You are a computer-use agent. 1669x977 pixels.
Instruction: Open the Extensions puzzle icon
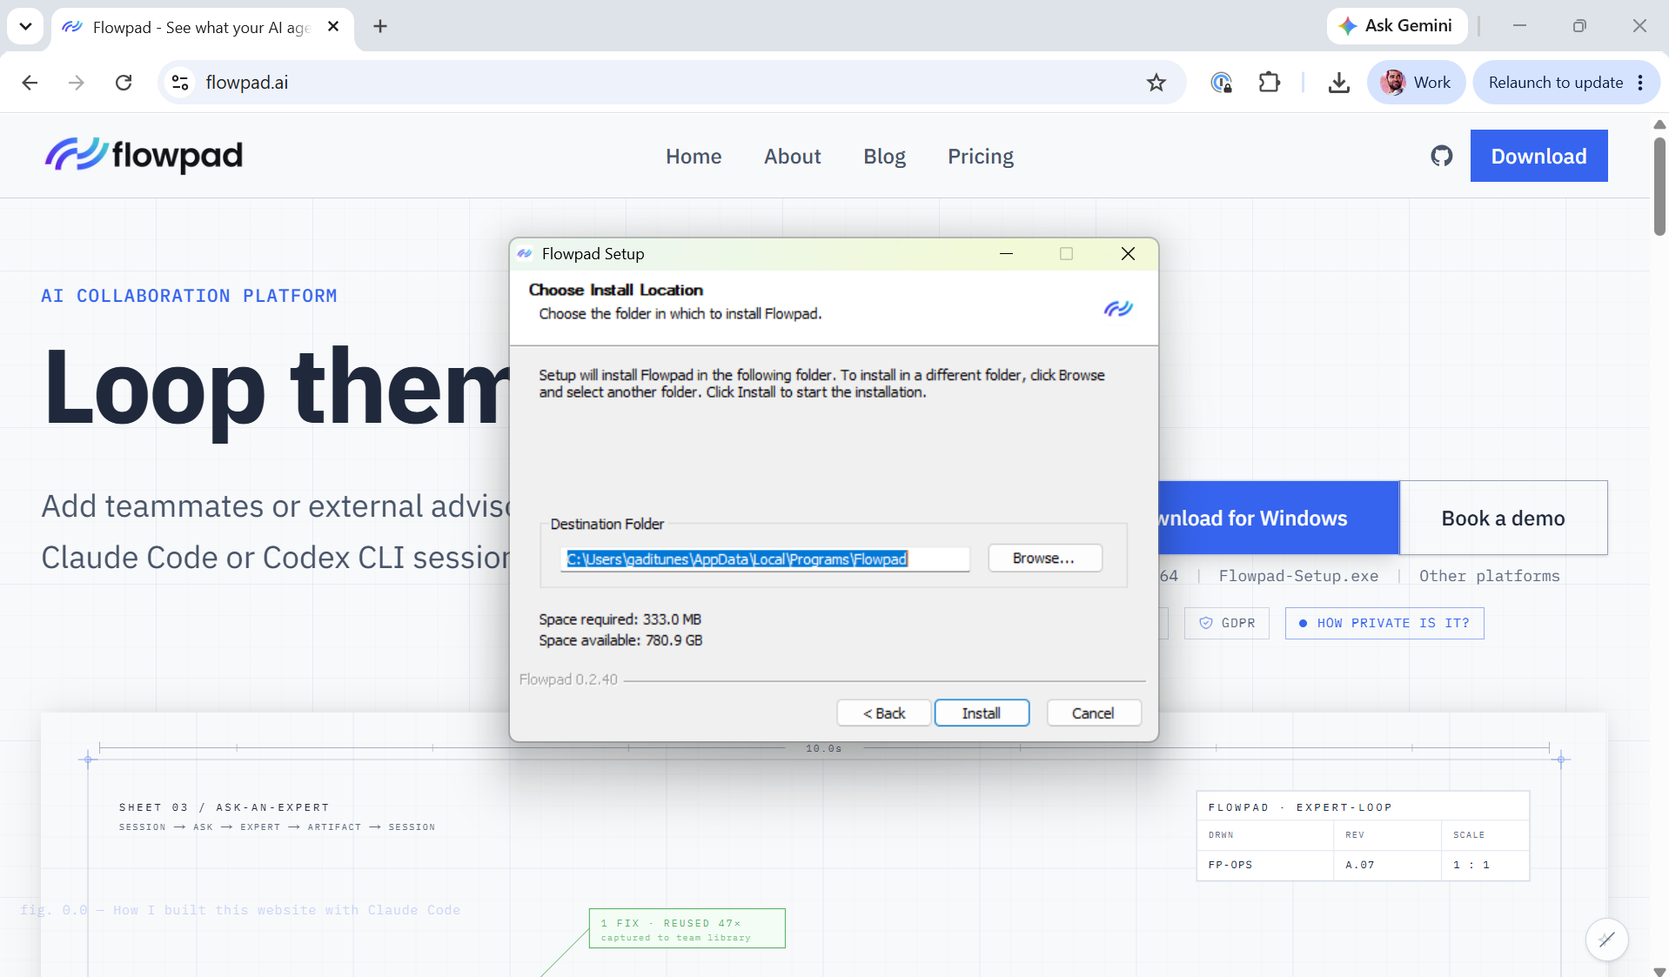(1270, 83)
